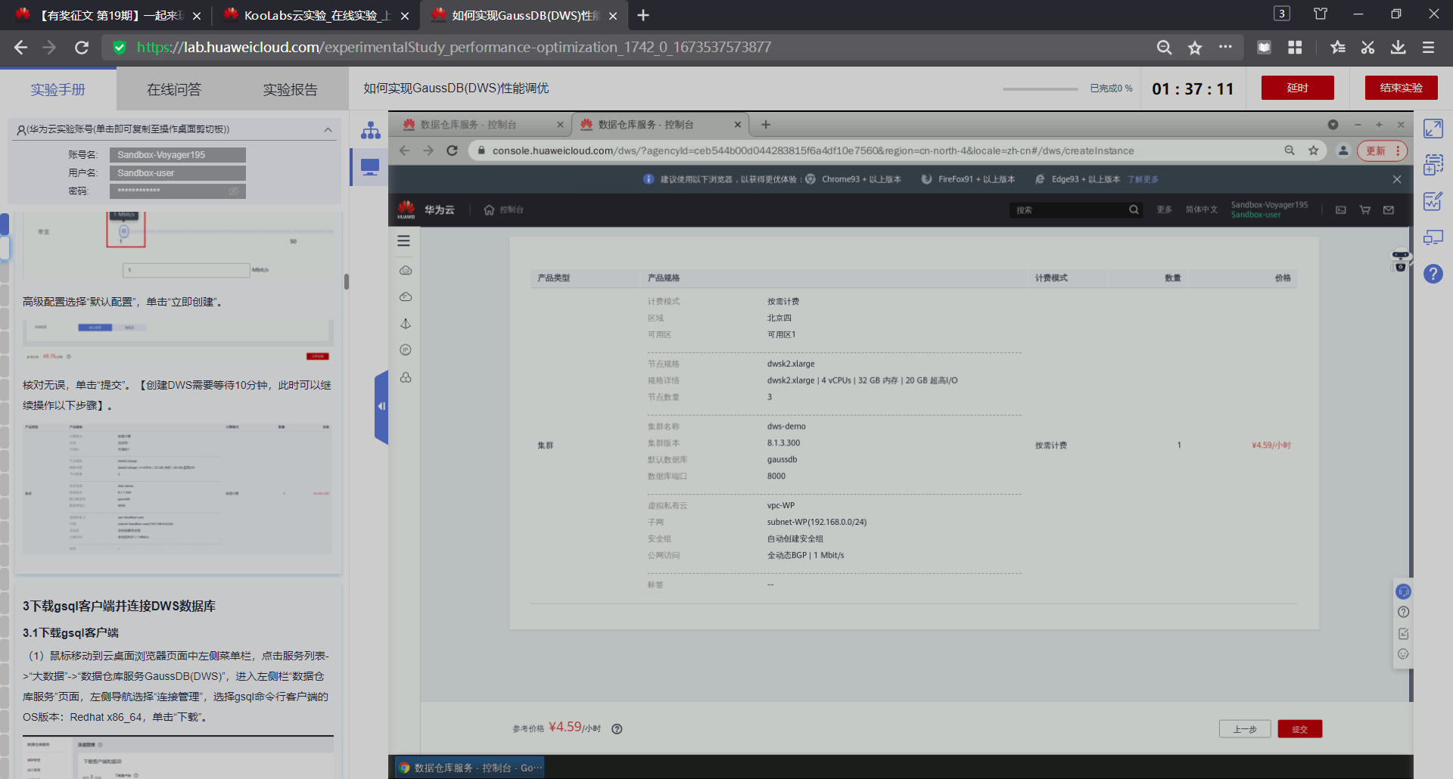Click the price help question icon
This screenshot has width=1453, height=779.
pos(617,729)
